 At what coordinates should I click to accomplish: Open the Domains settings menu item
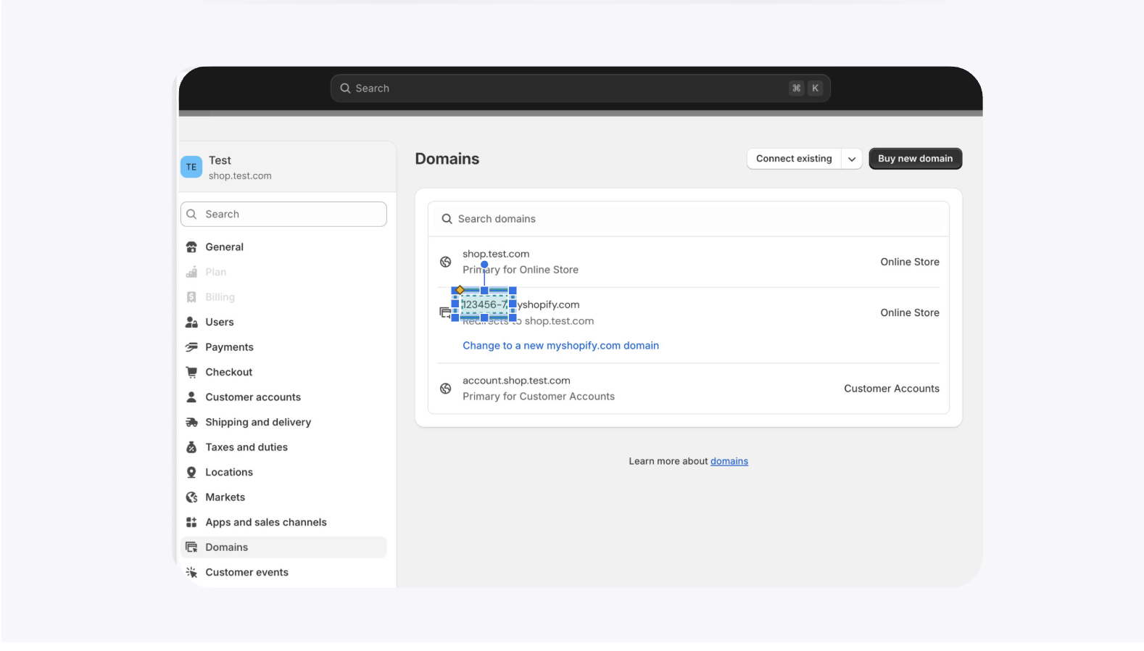click(226, 547)
